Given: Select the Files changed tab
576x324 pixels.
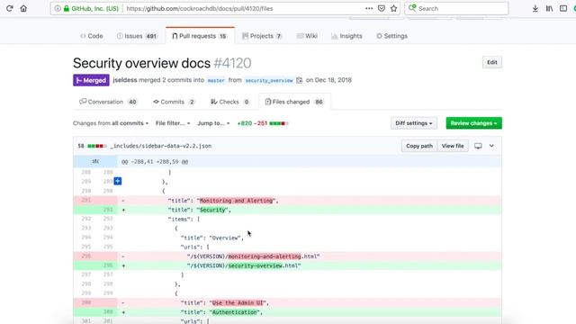Looking at the screenshot, I should (294, 102).
